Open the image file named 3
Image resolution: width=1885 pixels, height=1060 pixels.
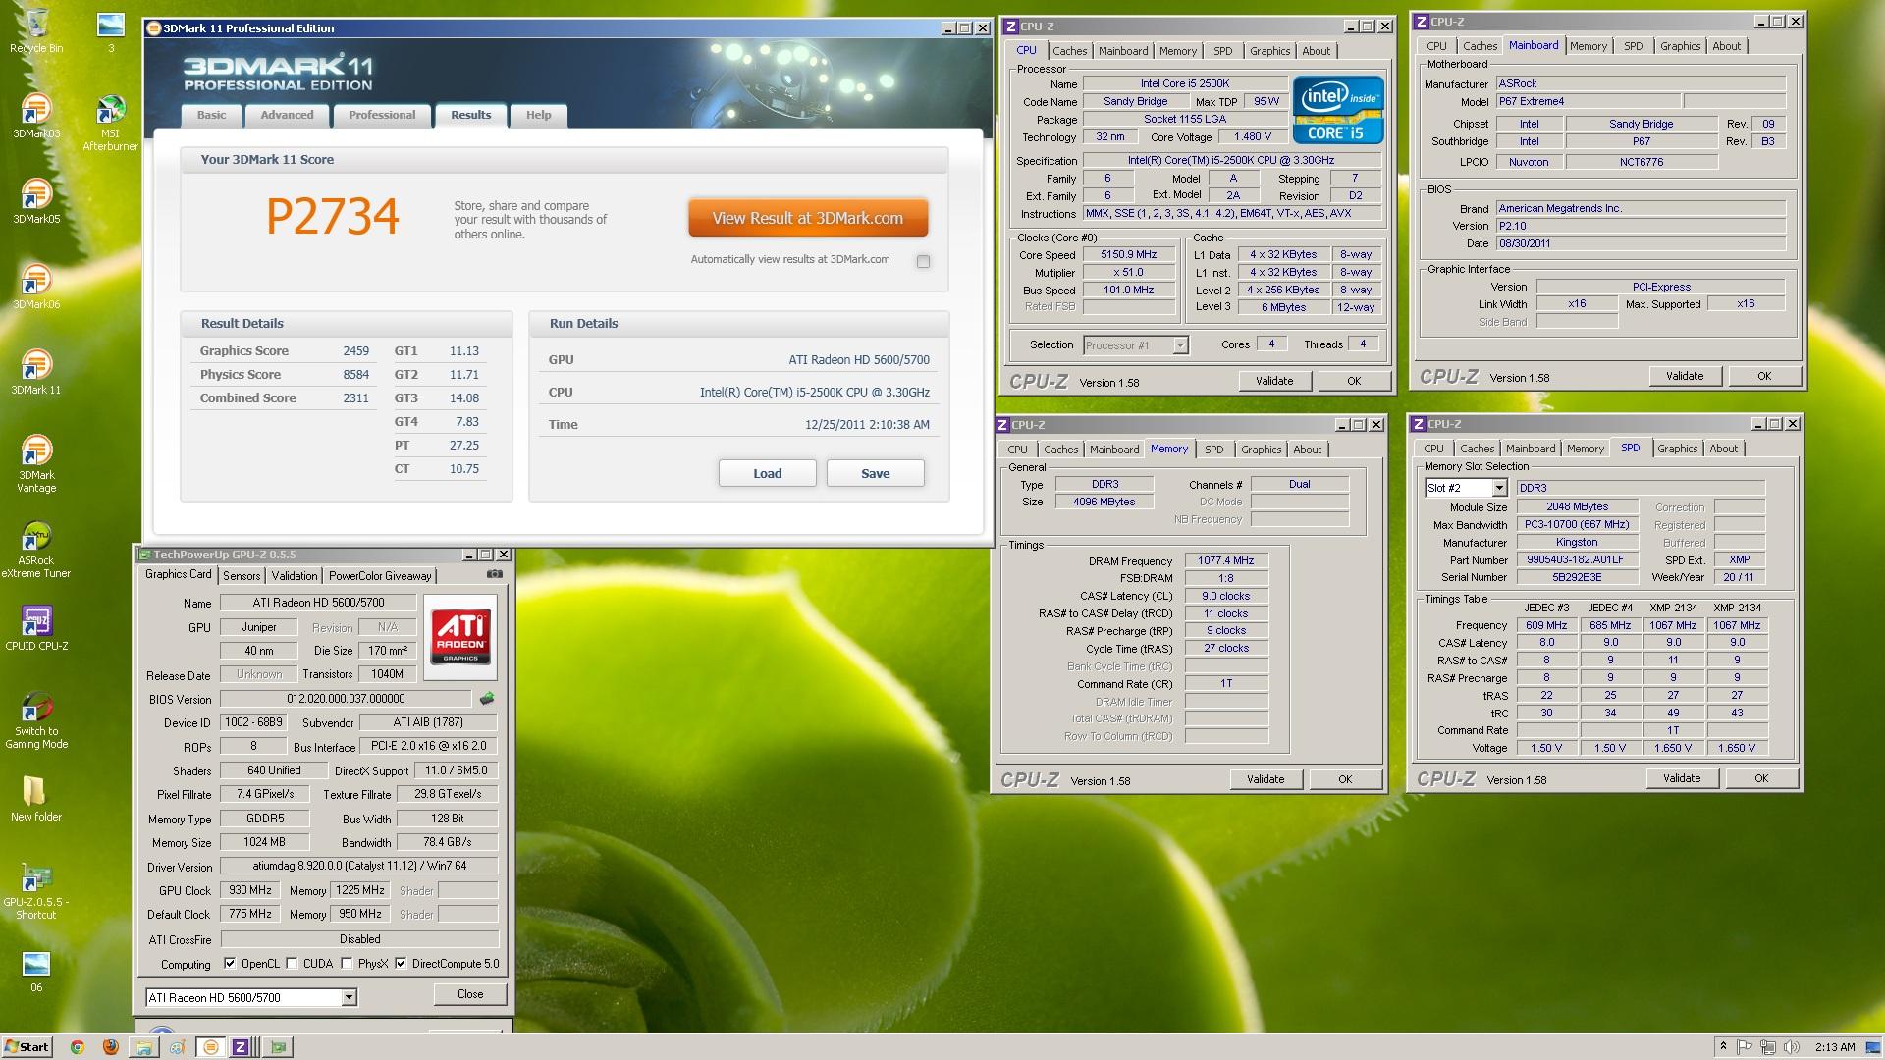tap(110, 30)
